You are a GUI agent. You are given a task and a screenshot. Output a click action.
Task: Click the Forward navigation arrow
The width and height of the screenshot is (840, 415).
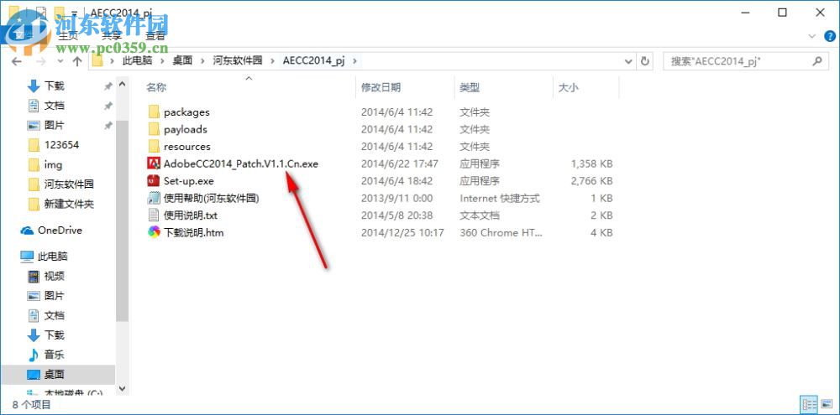[x=40, y=61]
